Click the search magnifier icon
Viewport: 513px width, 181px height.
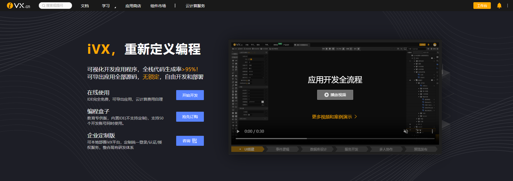tap(43, 6)
